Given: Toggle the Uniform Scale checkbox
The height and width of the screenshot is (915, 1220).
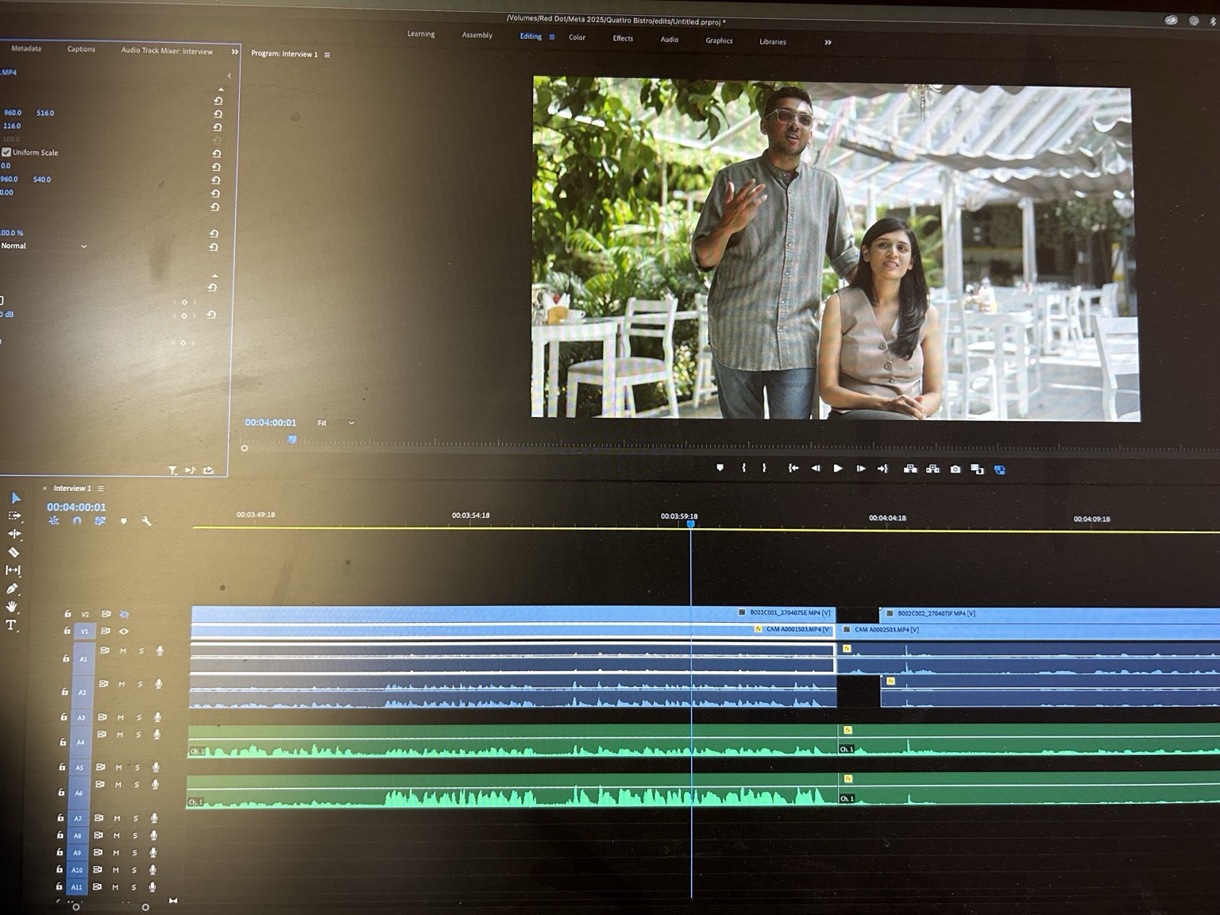Looking at the screenshot, I should [x=6, y=152].
